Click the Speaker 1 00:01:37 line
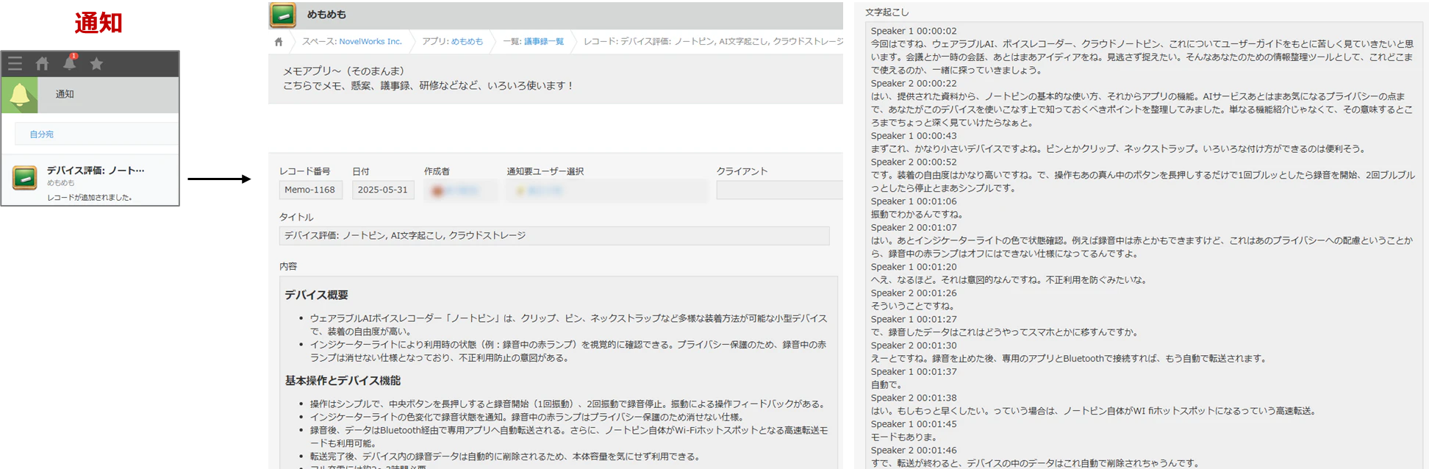1429x469 pixels. pos(914,372)
